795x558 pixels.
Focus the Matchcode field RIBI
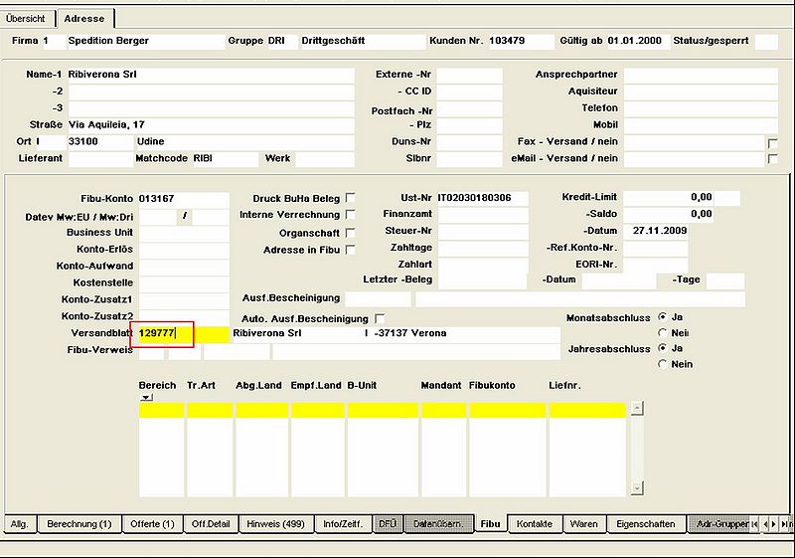[226, 159]
